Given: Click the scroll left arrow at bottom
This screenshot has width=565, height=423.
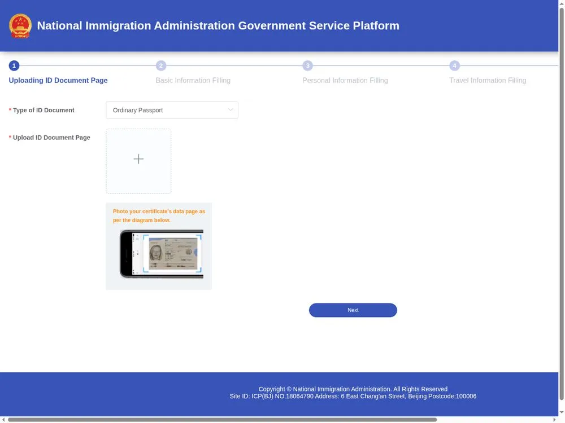Looking at the screenshot, I should [x=3, y=420].
